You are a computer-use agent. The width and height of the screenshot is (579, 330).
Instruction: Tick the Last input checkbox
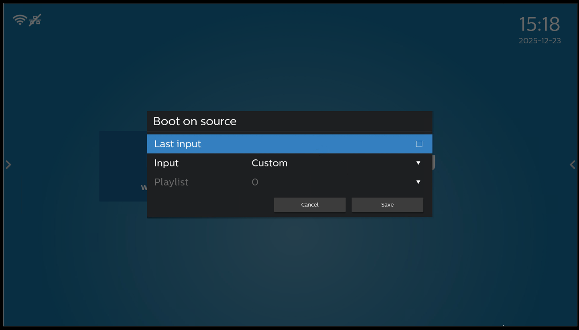point(419,144)
